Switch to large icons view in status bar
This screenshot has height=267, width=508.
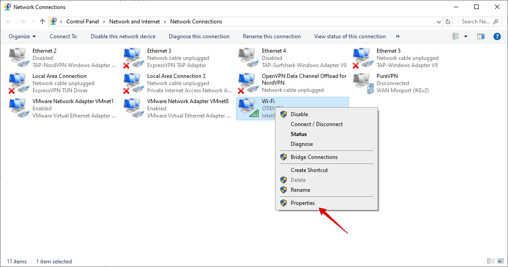[501, 261]
